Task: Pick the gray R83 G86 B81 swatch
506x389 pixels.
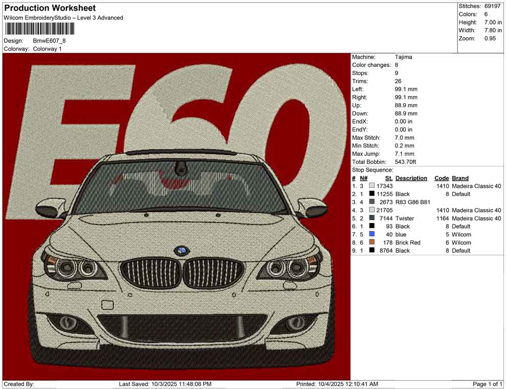Action: (372, 202)
